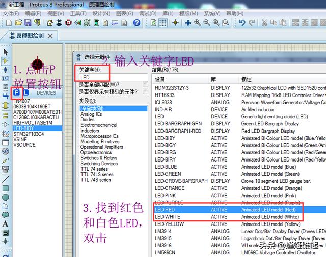This screenshot has height=257, width=326.
Task: Open the 编辑(E) menu
Action: [x=33, y=14]
